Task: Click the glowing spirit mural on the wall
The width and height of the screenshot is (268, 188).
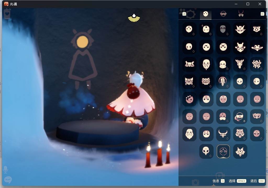Action: coord(83,59)
